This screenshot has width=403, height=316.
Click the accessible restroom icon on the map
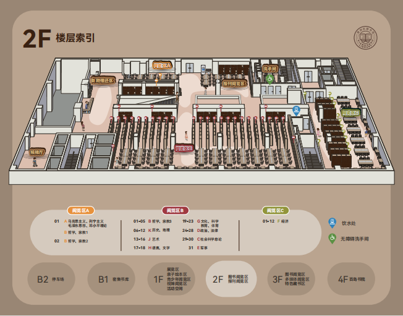pyautogui.click(x=269, y=79)
